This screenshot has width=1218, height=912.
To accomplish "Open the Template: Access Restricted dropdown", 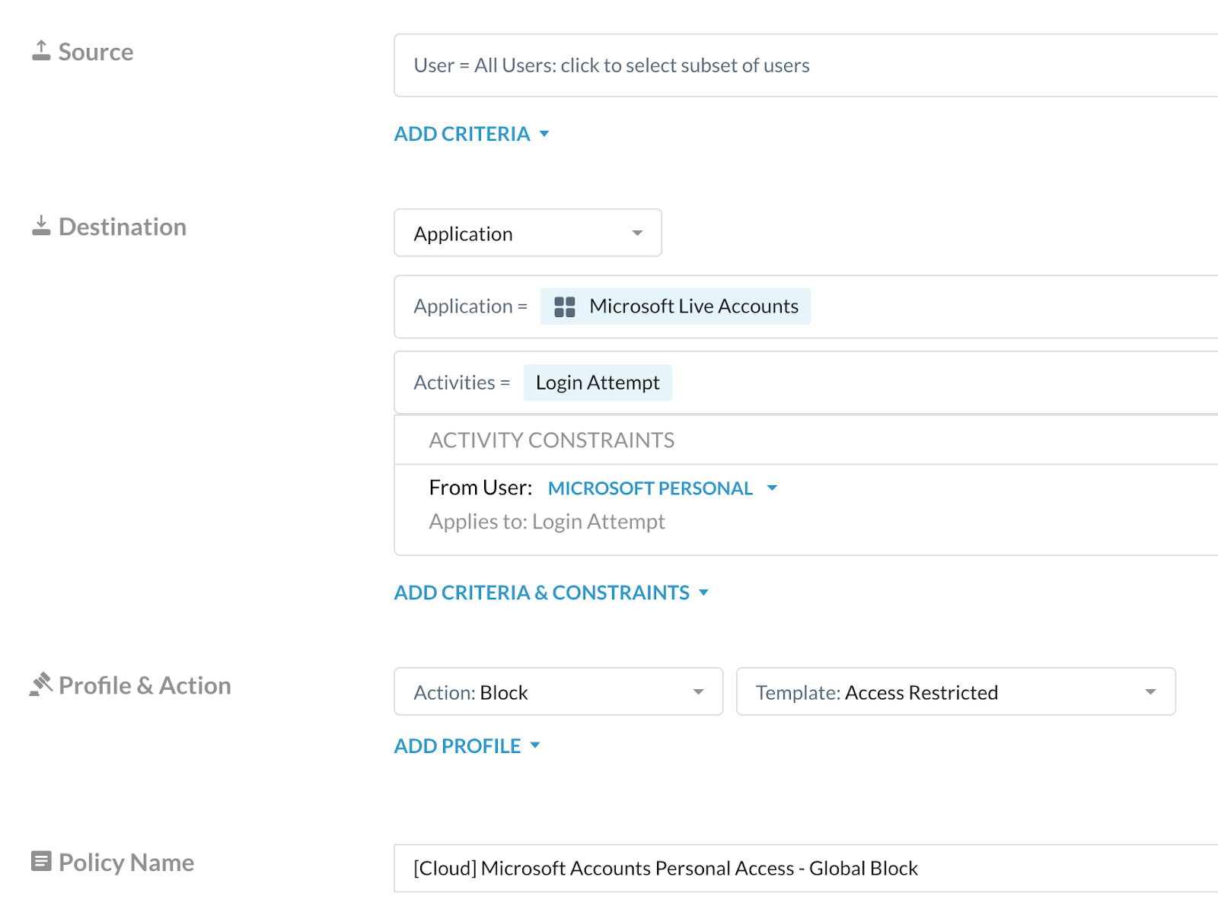I will tap(955, 691).
